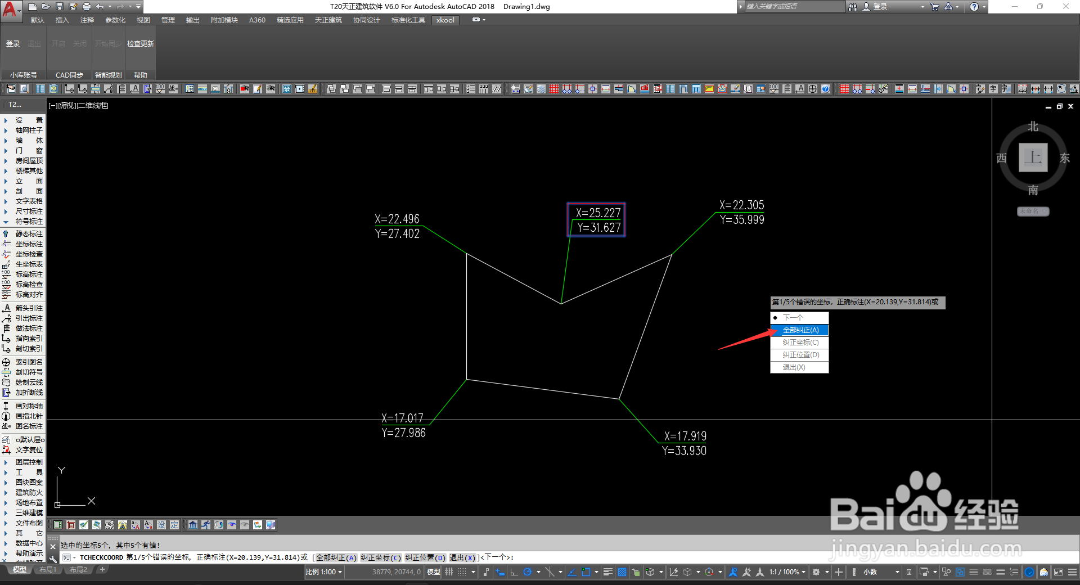Click the keyword search input field

pos(794,7)
